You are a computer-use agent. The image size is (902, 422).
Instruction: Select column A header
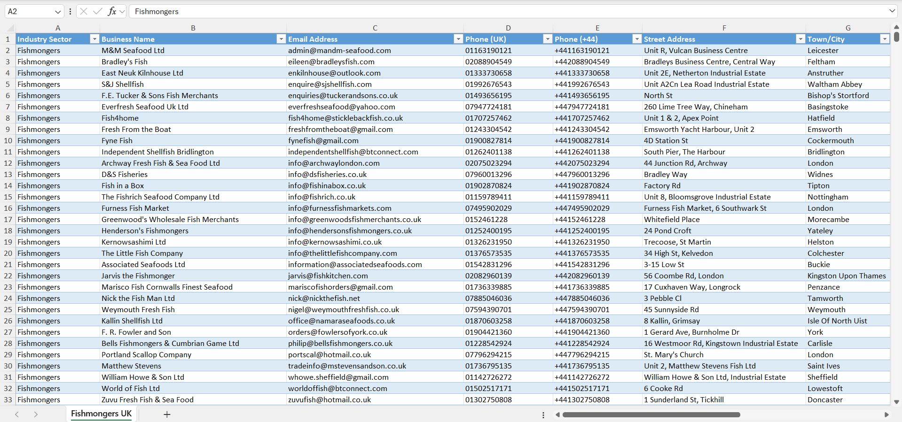(x=58, y=28)
